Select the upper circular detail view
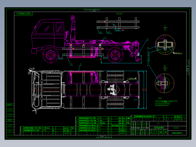The width and height of the screenshot is (196, 147). point(165,44)
